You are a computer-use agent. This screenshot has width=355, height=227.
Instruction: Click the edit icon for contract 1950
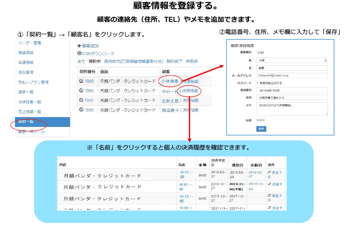[x=81, y=100]
